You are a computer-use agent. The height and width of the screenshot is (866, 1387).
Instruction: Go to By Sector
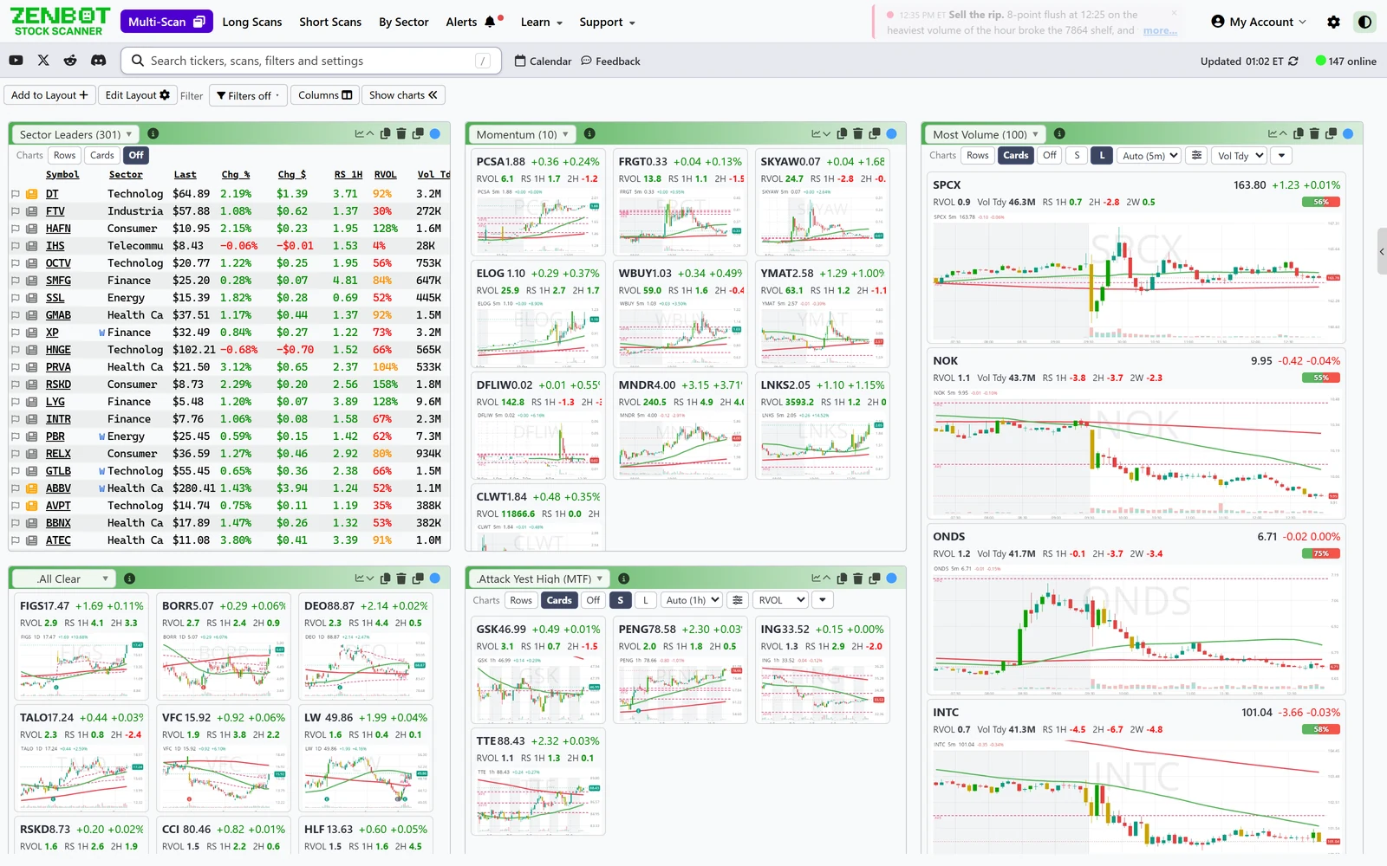(x=404, y=22)
